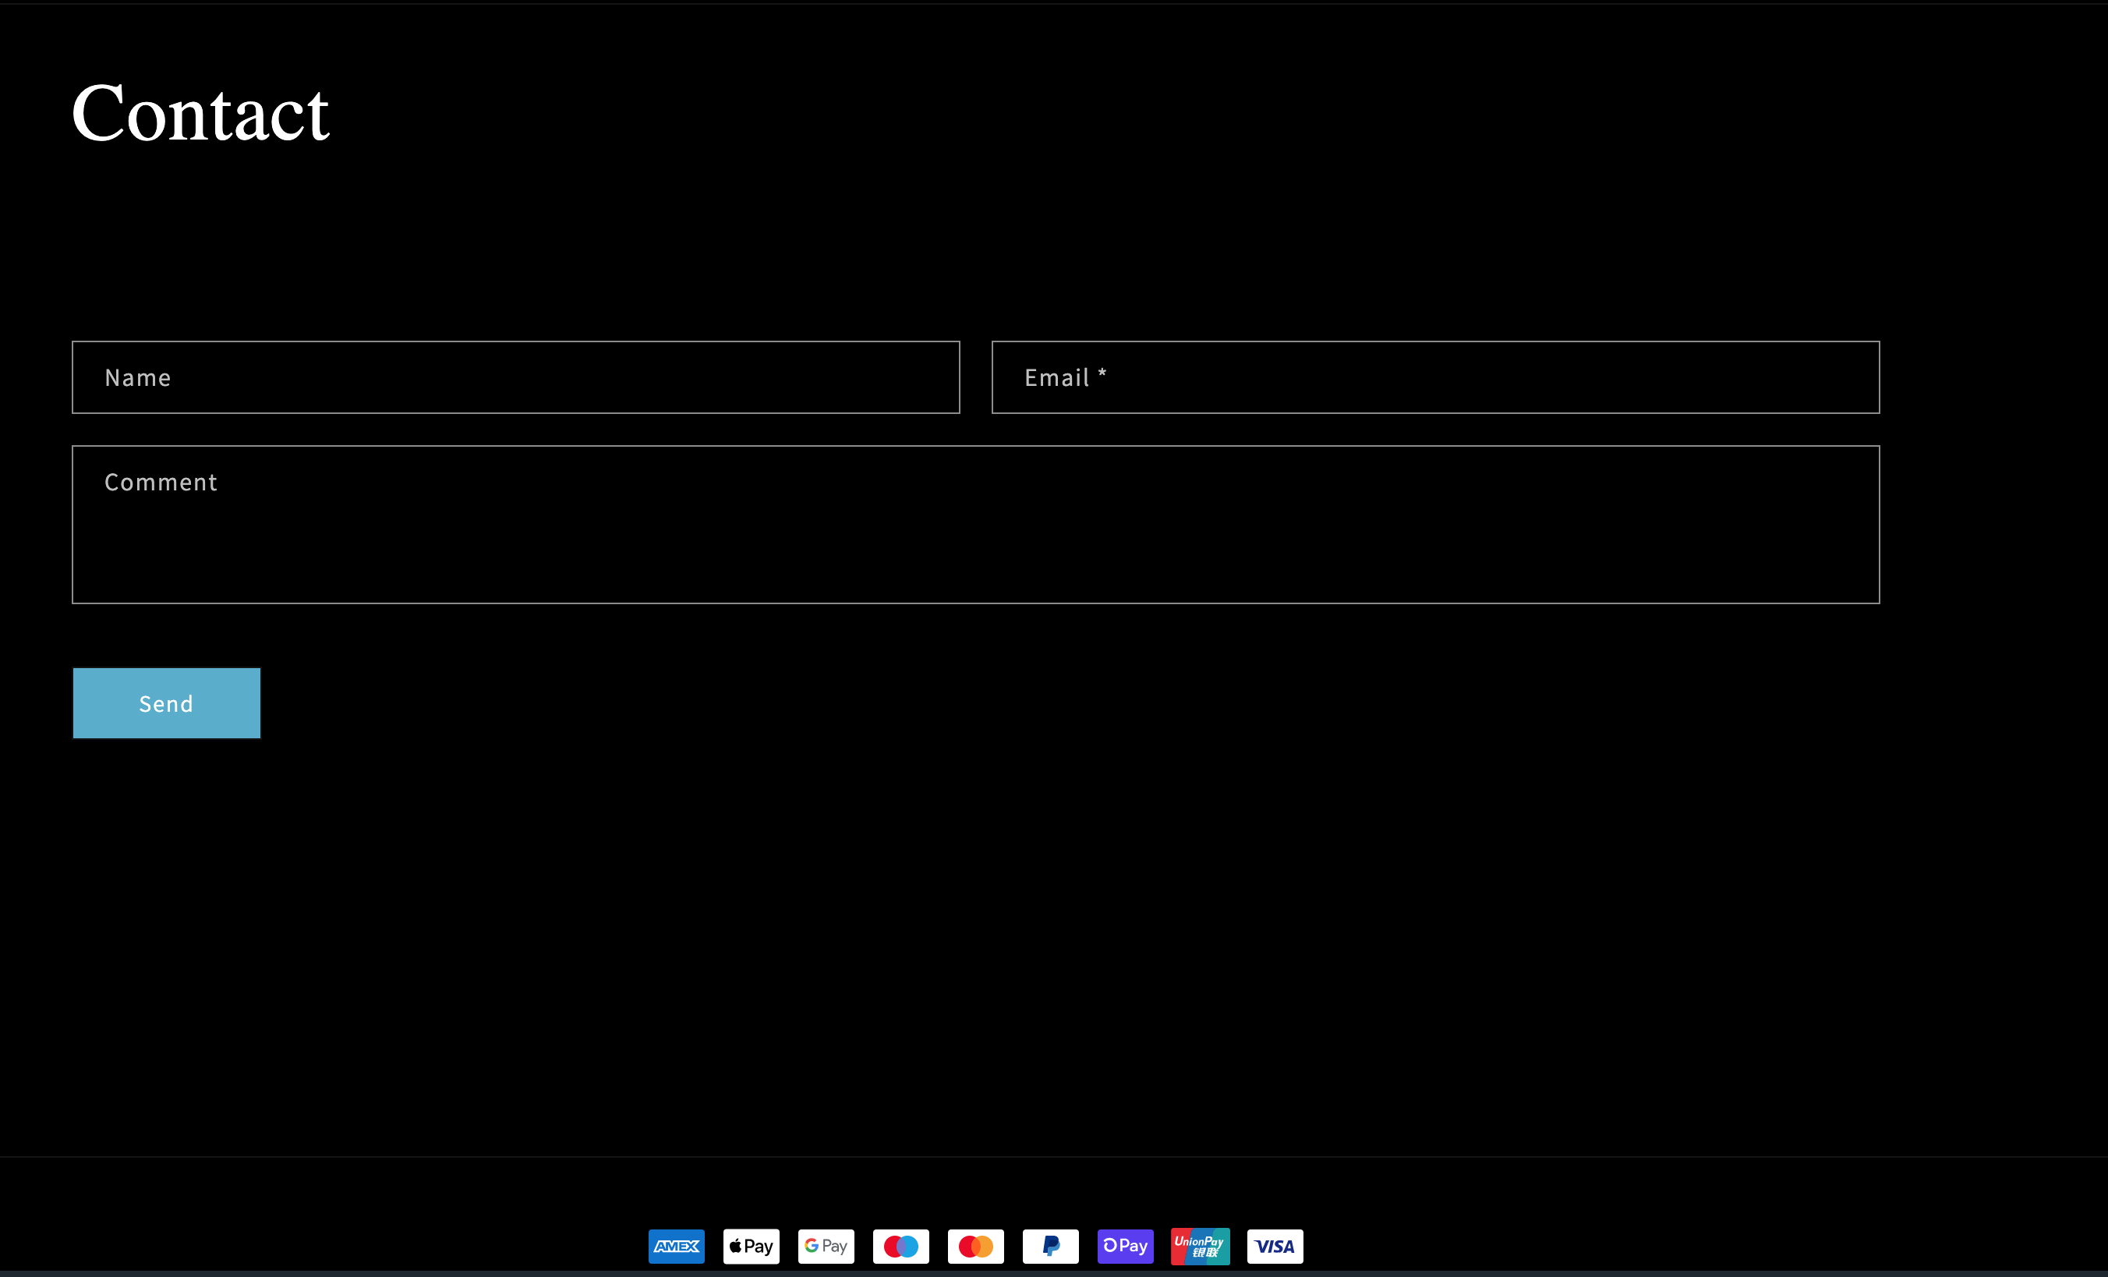Select the Maestro payment icon
This screenshot has width=2108, height=1277.
point(900,1247)
